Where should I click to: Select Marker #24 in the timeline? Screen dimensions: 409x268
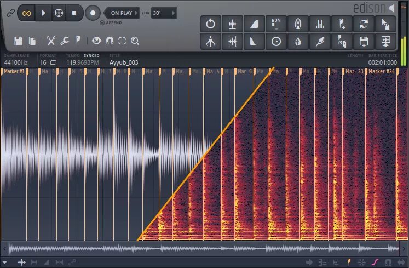tap(382, 72)
